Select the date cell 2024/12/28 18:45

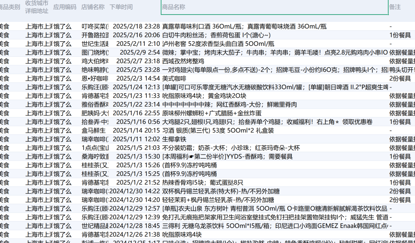135,226
